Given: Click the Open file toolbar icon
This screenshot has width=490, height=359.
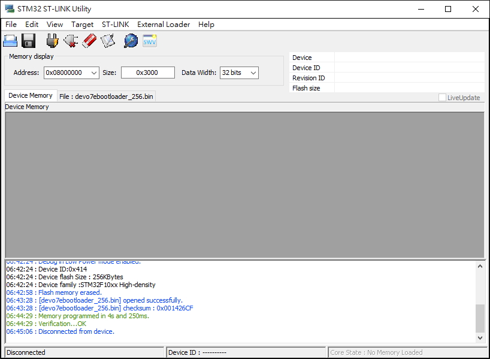Looking at the screenshot, I should coord(10,41).
